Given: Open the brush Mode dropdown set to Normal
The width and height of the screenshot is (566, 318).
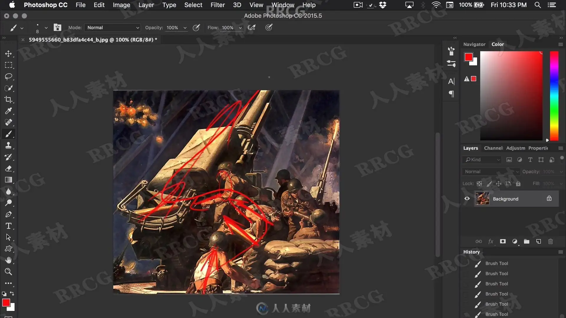Looking at the screenshot, I should point(112,27).
